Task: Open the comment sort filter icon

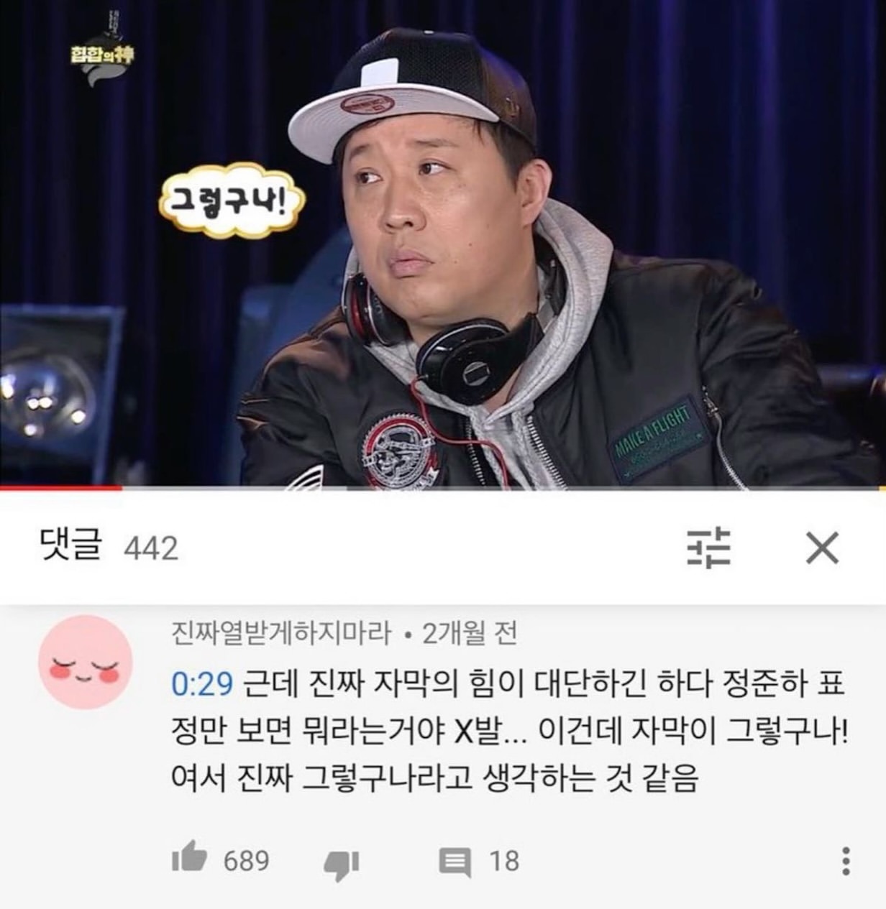Action: click(x=708, y=548)
